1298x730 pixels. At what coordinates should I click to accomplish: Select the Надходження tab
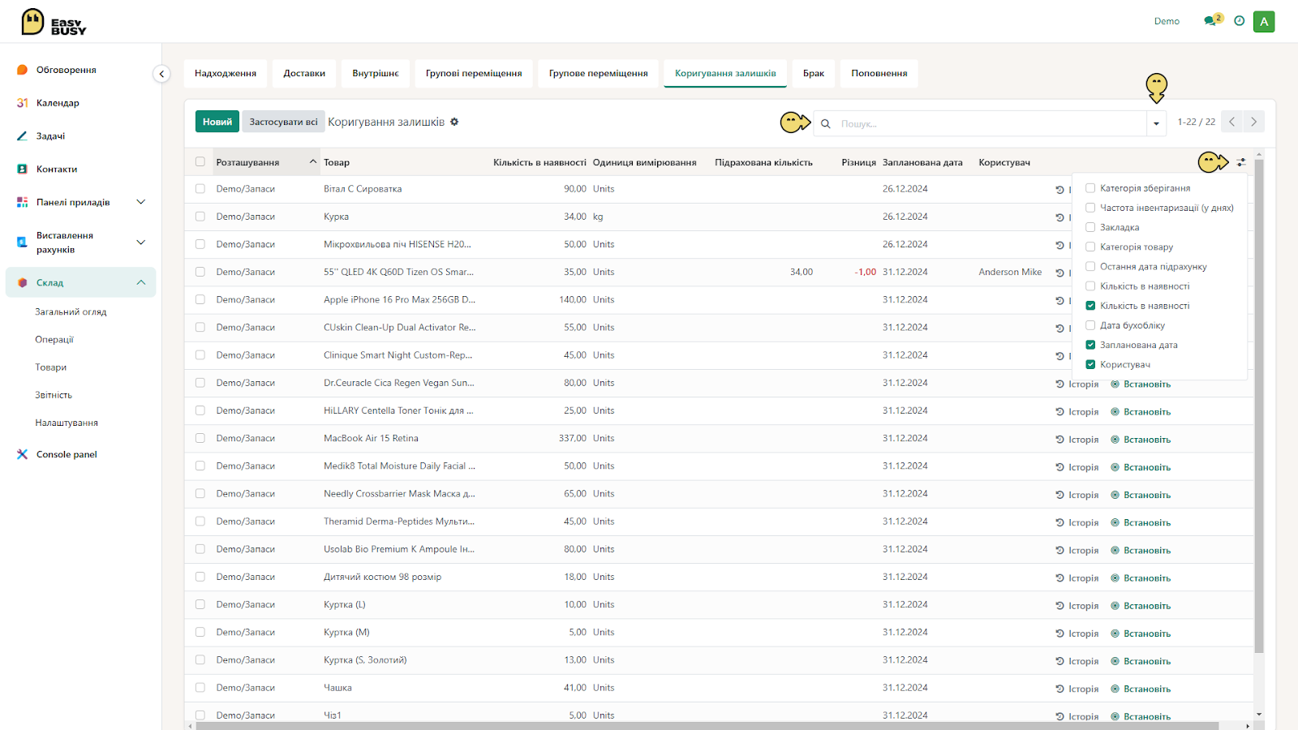(226, 73)
